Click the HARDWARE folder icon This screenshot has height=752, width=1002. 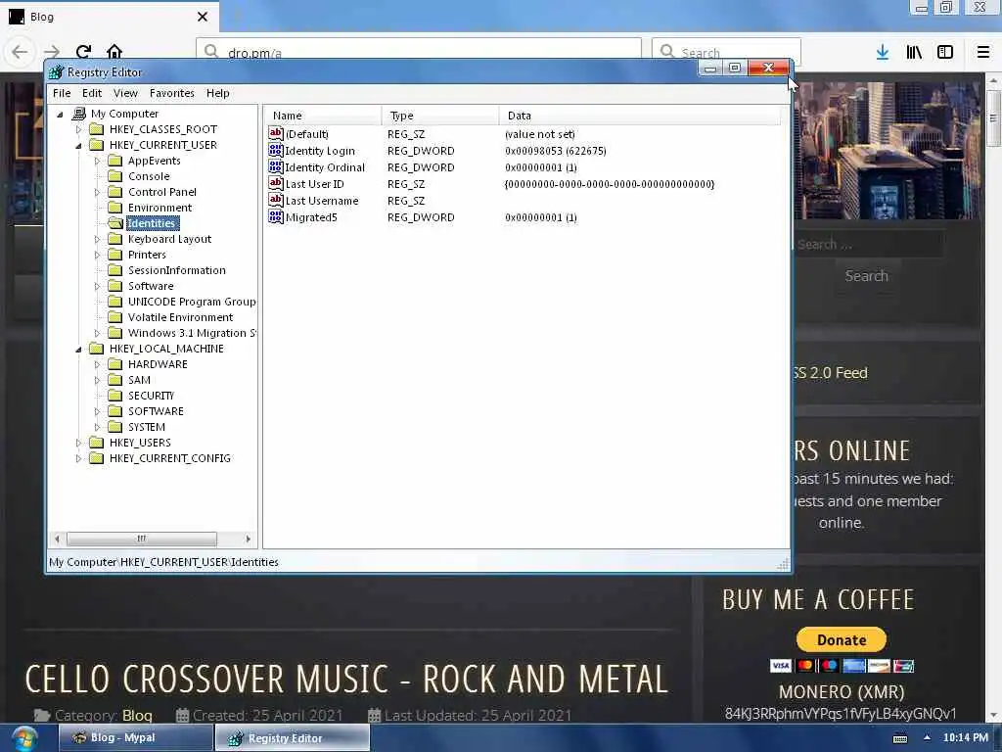click(115, 364)
